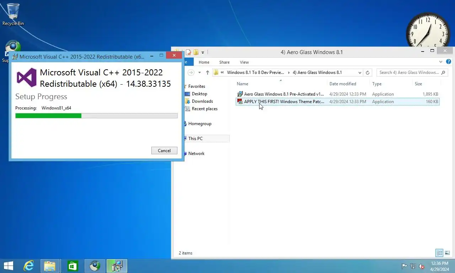Click the installer setup taskbar icon
The image size is (455, 273).
coord(117,266)
